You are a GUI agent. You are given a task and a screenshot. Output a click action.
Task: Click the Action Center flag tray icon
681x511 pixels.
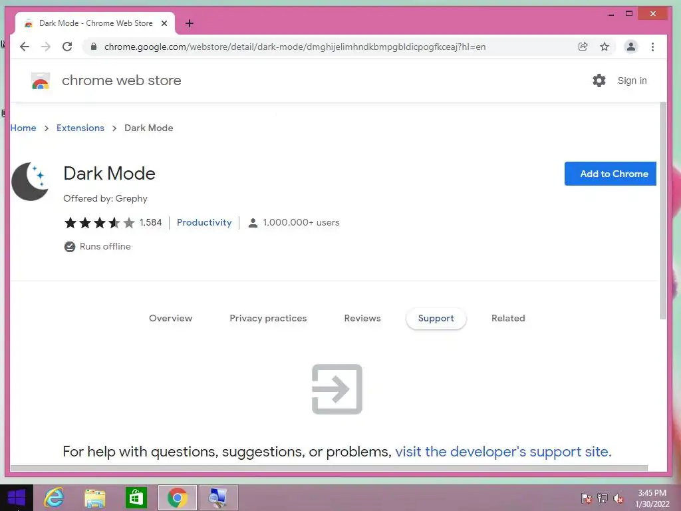pos(587,498)
